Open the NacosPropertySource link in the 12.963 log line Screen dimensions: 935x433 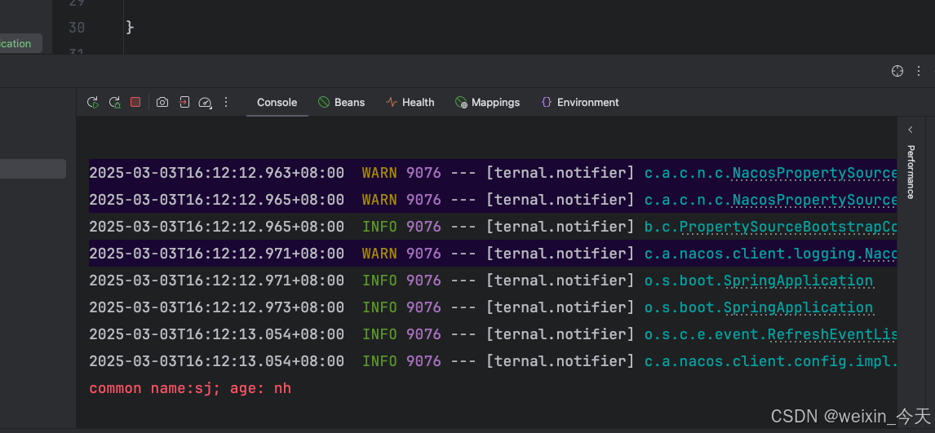[x=814, y=174]
